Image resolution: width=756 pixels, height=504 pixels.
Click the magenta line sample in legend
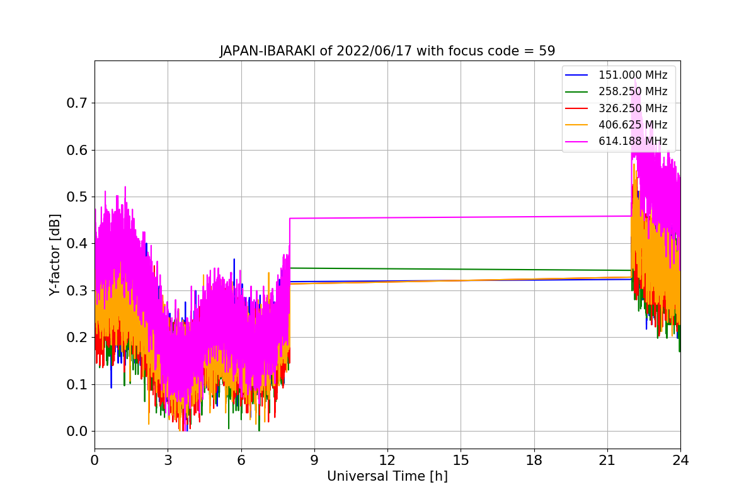pos(577,141)
